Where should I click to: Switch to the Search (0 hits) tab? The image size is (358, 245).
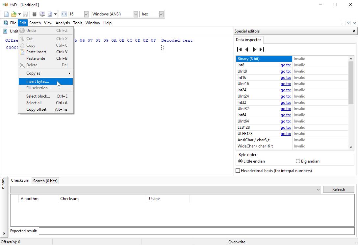(x=45, y=181)
